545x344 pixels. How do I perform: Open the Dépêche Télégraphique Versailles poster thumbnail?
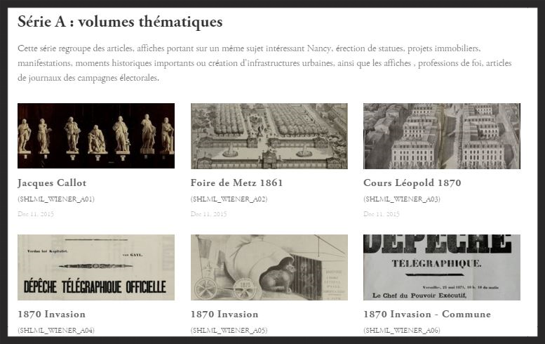pos(442,267)
